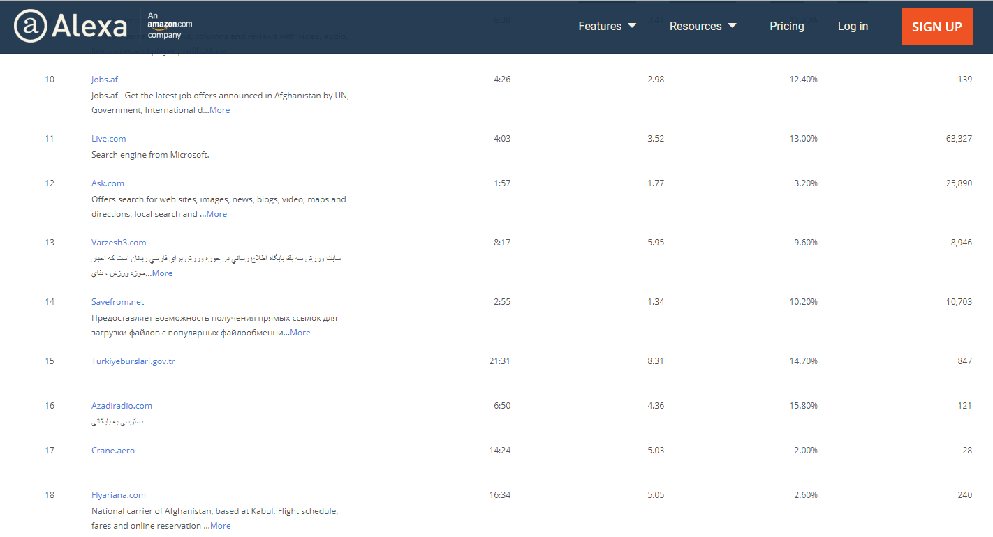Select time on site 14:24
Viewport: 993px width, 537px height.
click(500, 451)
